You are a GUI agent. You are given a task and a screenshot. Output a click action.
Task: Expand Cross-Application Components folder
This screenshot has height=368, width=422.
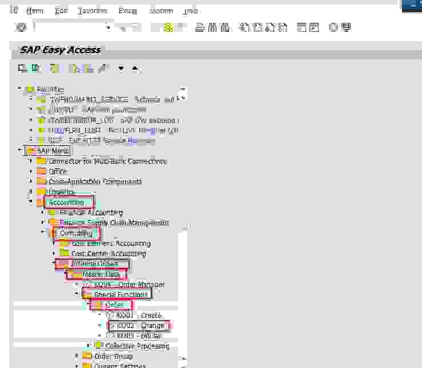tap(31, 181)
